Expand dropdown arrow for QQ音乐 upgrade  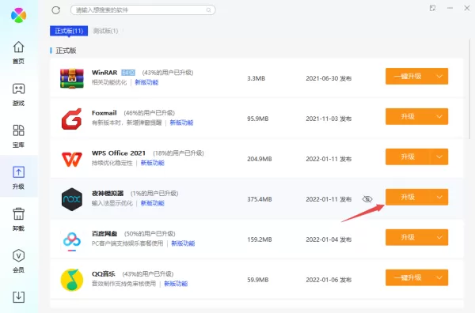click(x=439, y=277)
